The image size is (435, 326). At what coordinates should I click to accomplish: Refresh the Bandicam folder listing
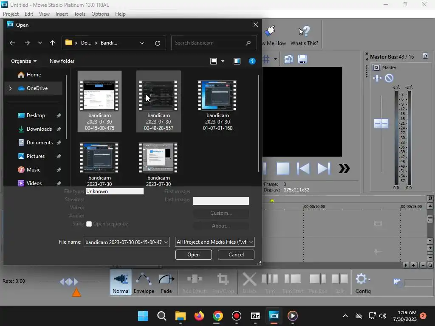(x=158, y=43)
